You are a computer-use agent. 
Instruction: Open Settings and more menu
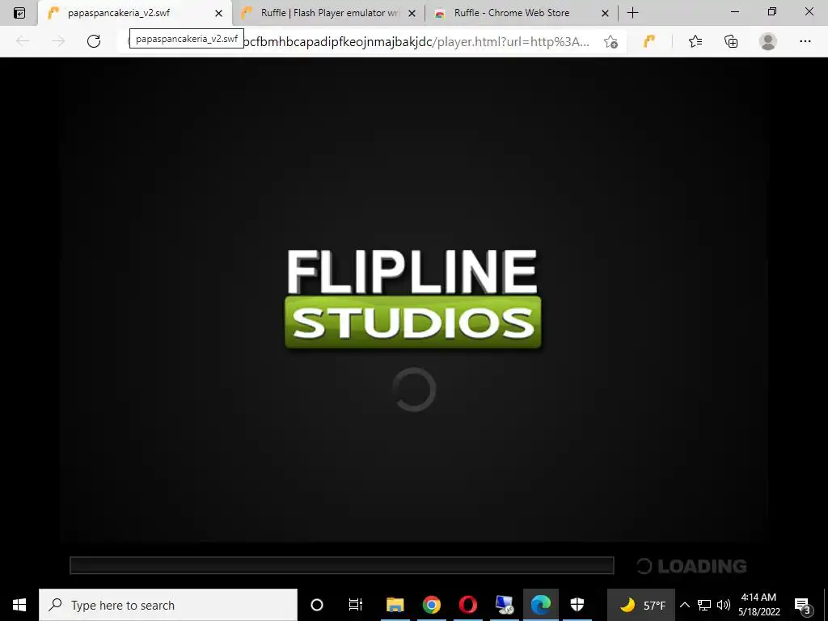(x=805, y=41)
